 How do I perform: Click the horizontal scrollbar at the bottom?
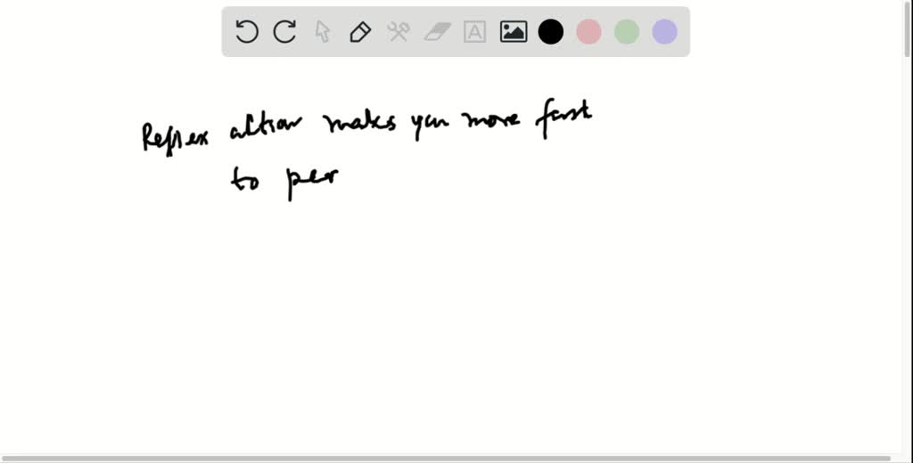pos(446,458)
